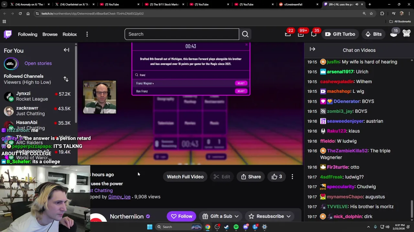Select Franz Wagner answer button

pyautogui.click(x=241, y=83)
